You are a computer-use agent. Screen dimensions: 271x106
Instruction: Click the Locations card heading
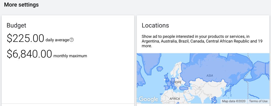[x=155, y=26]
